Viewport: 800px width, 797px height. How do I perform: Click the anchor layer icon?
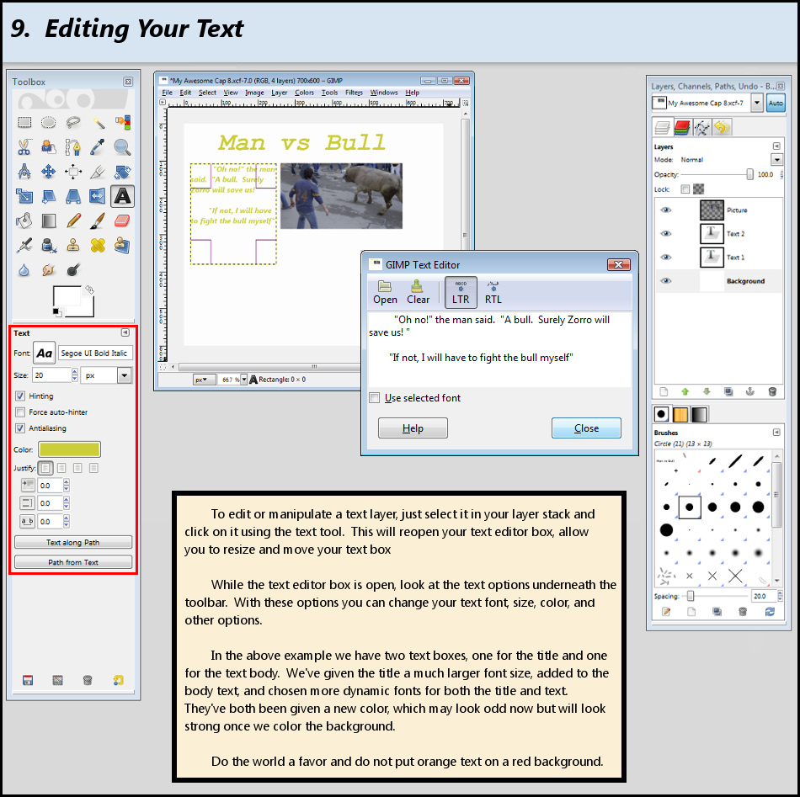[x=749, y=391]
